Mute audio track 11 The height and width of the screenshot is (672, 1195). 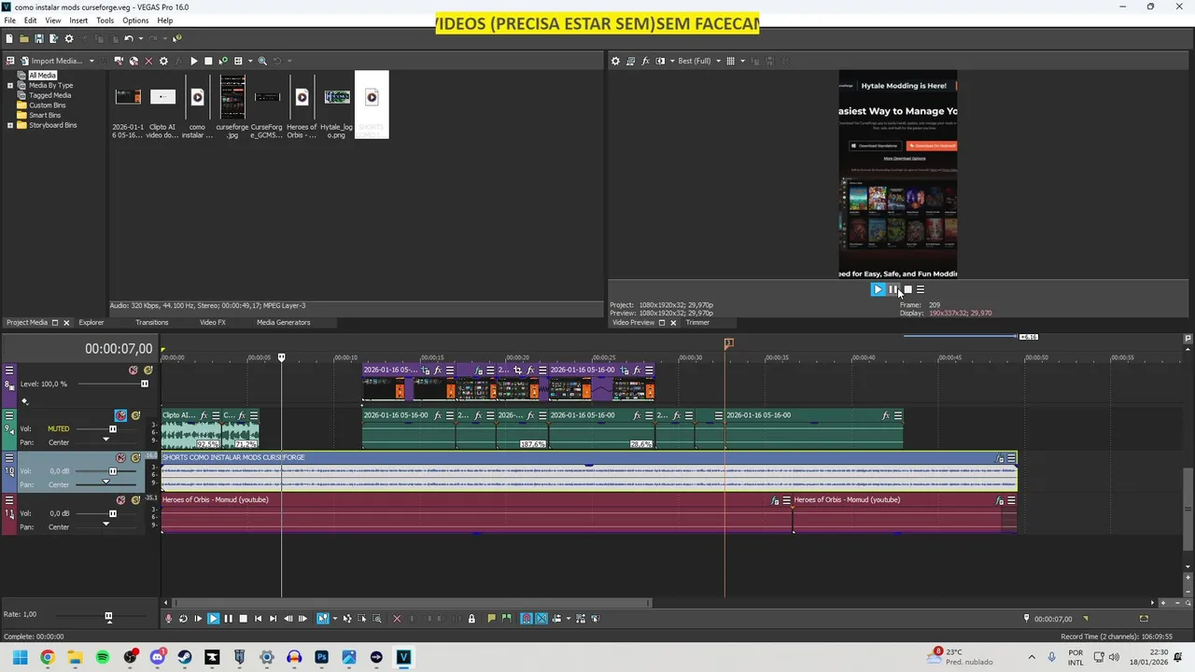(120, 499)
